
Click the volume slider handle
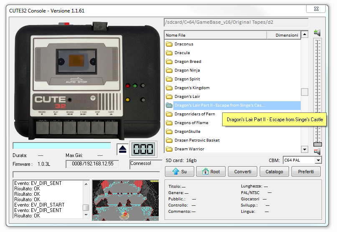[317, 144]
